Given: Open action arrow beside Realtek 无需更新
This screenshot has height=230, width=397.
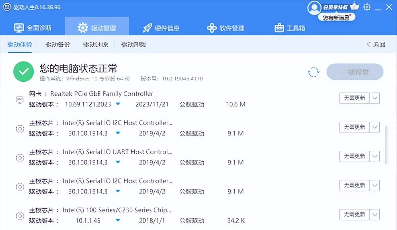Looking at the screenshot, I should [x=375, y=98].
